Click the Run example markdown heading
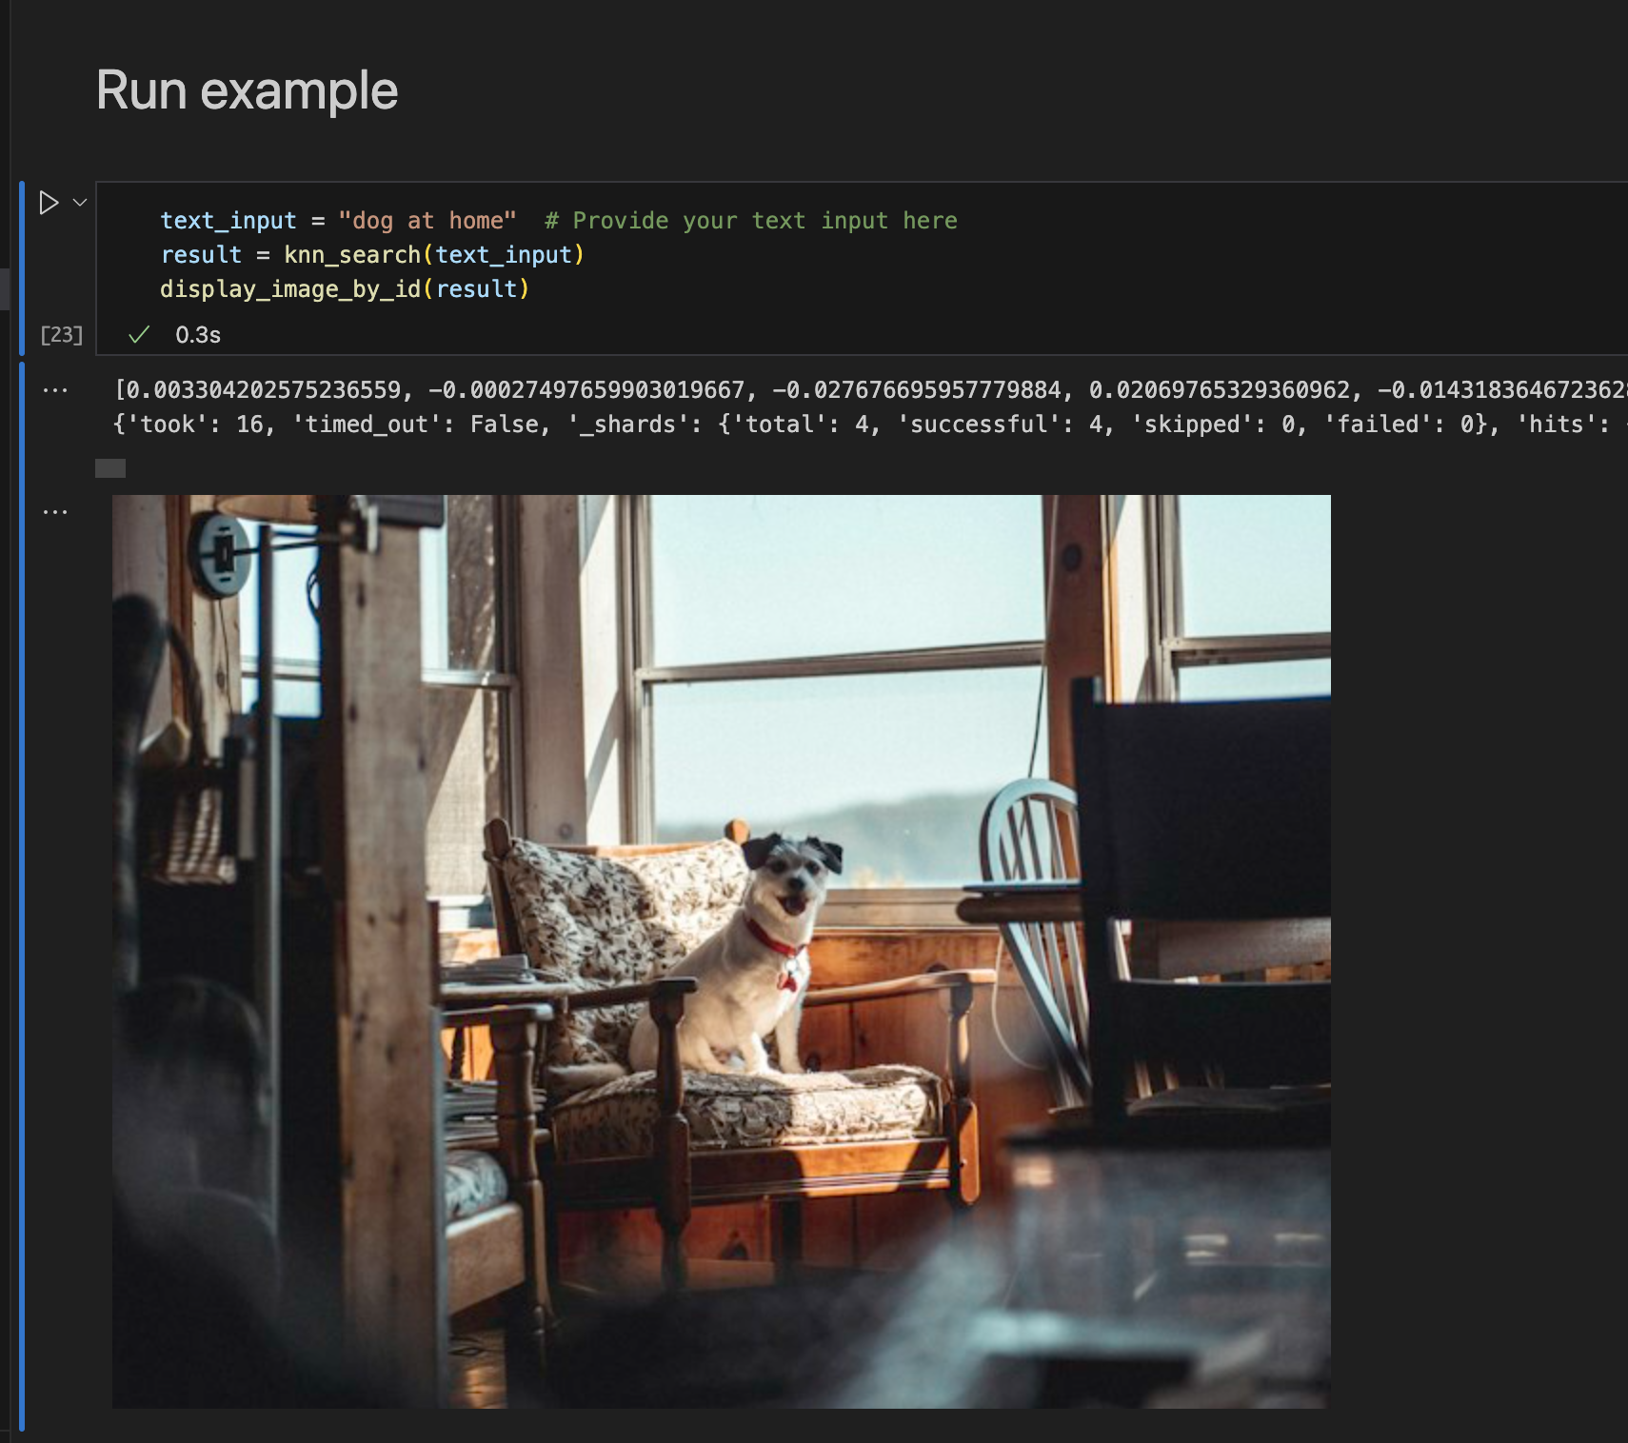Viewport: 1628px width, 1443px height. (248, 89)
